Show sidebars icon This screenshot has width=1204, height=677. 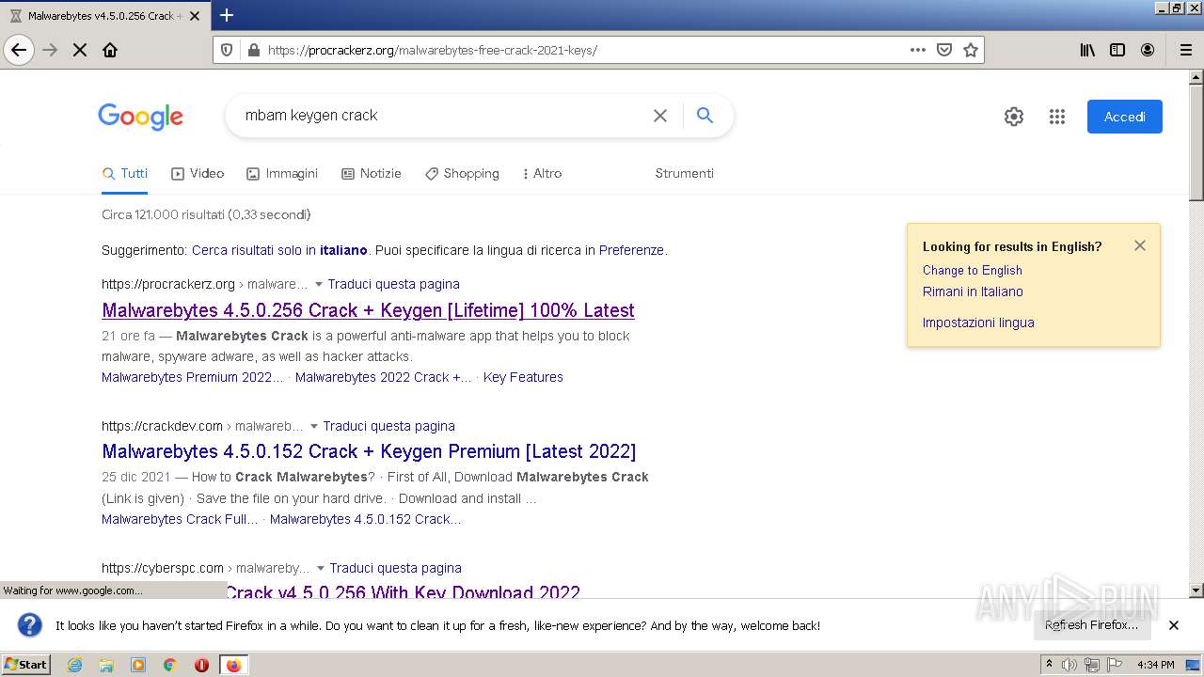point(1117,50)
